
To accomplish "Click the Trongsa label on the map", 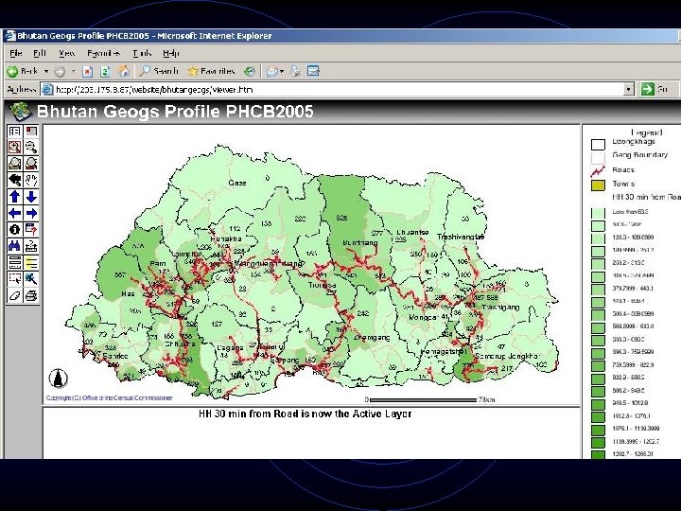I will click(323, 285).
